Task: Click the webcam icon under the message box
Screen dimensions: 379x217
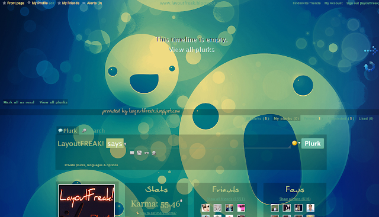Action: (x=154, y=153)
